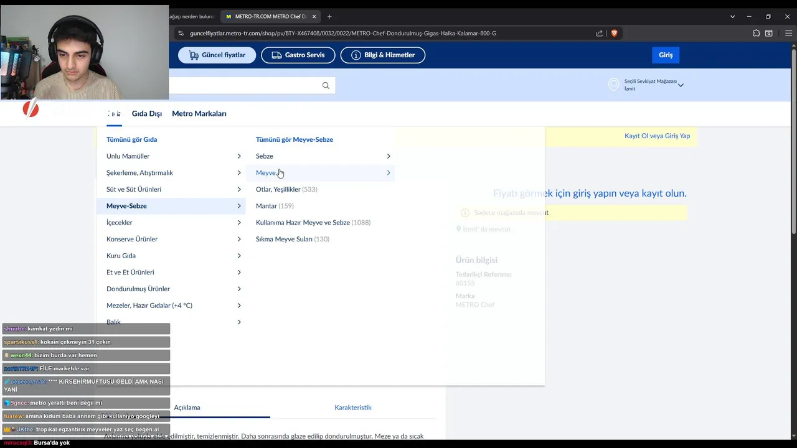Expand Et ve Et Ürünleri chevron
Screen dimensions: 797x448
(x=239, y=273)
